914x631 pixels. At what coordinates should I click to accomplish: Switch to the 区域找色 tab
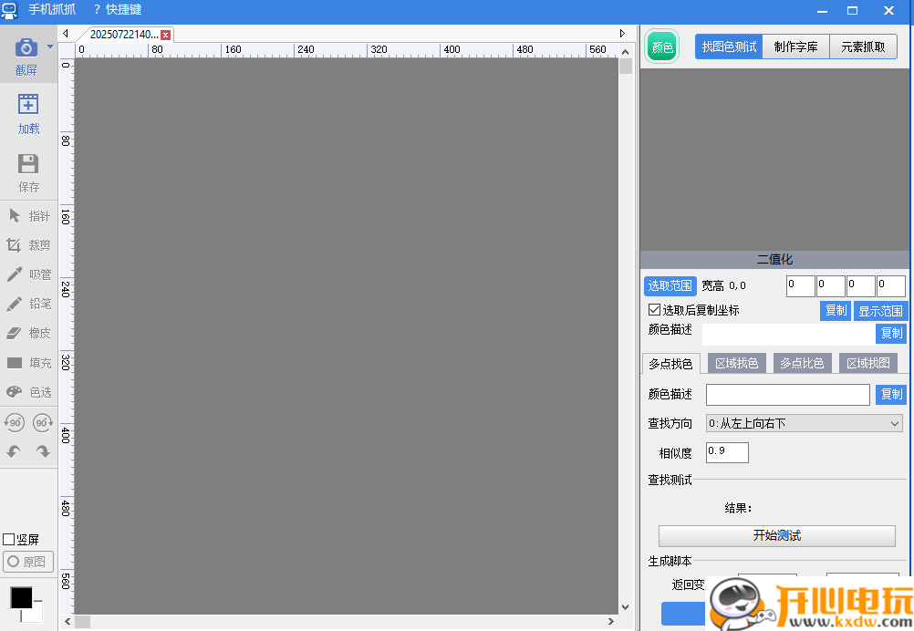(x=736, y=363)
